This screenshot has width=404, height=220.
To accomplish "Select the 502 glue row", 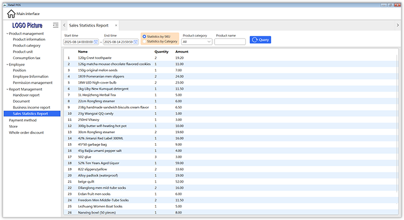I will 230,157.
